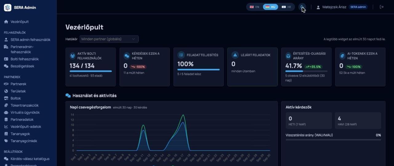Click the tag icon beside Tananyagcímkék

pyautogui.click(x=6, y=141)
